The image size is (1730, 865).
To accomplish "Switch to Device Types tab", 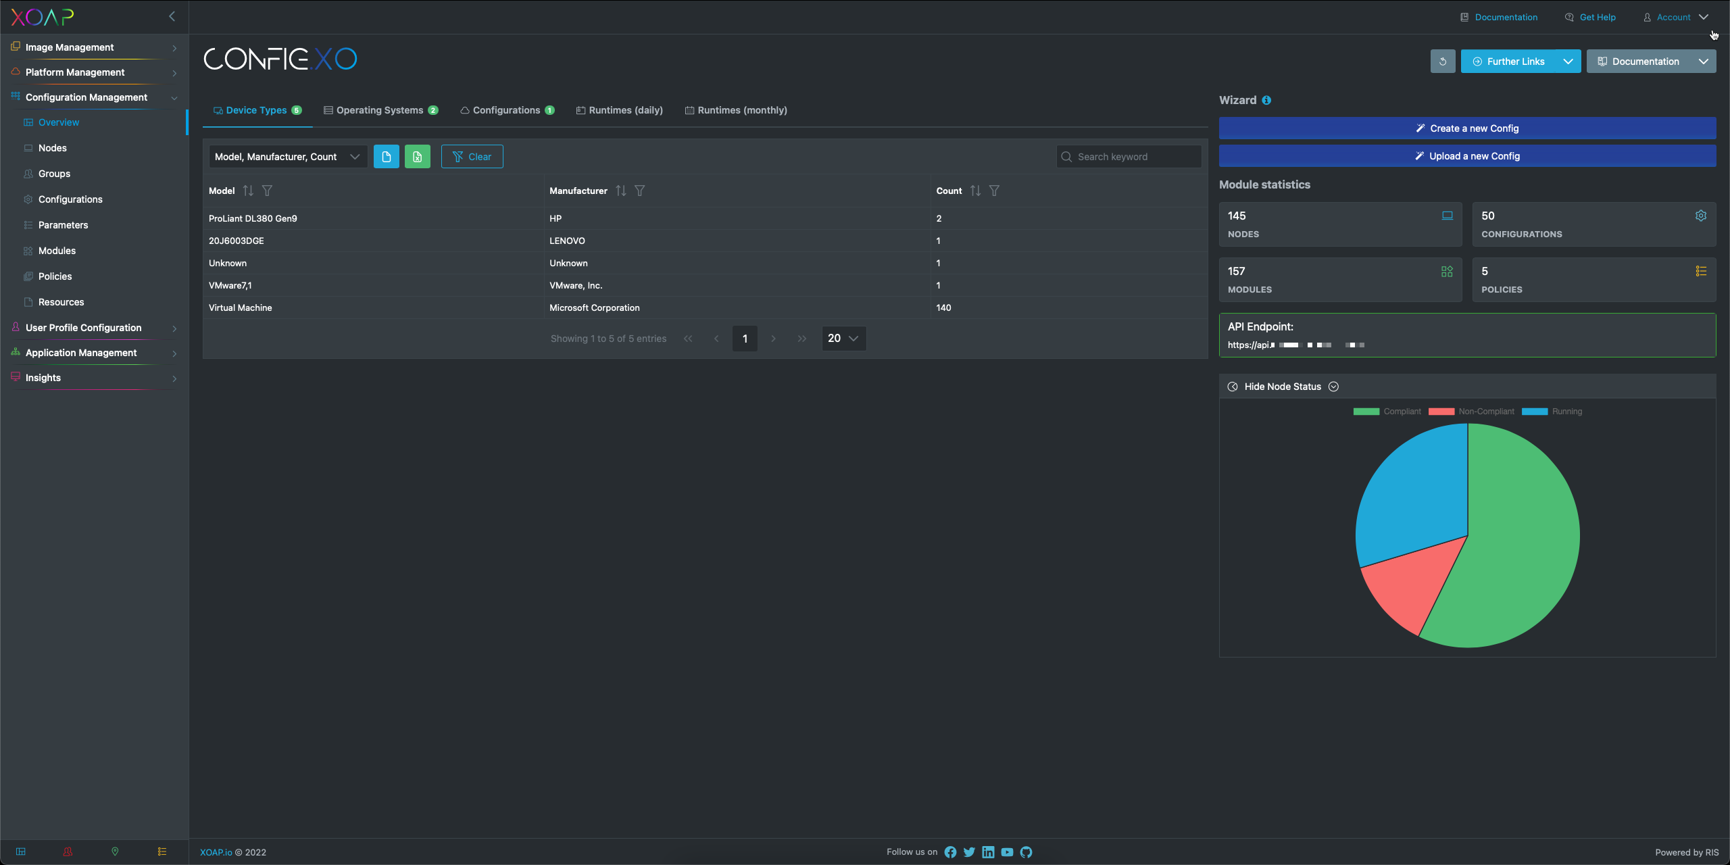I will pos(257,110).
